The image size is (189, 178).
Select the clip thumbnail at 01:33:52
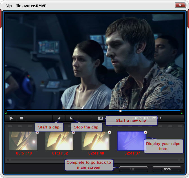tap(59, 141)
